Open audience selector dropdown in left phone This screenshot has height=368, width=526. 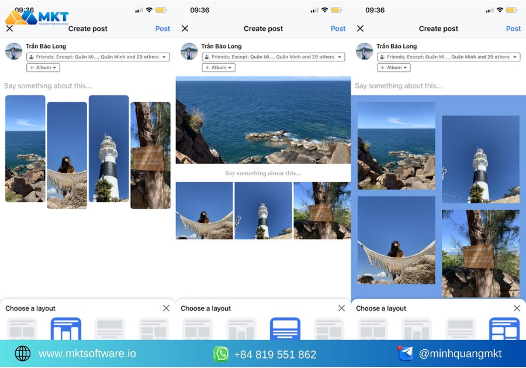click(98, 57)
